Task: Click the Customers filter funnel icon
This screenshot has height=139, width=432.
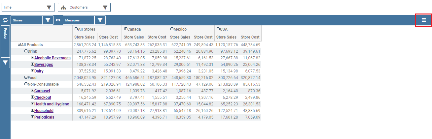Action: coord(105,7)
